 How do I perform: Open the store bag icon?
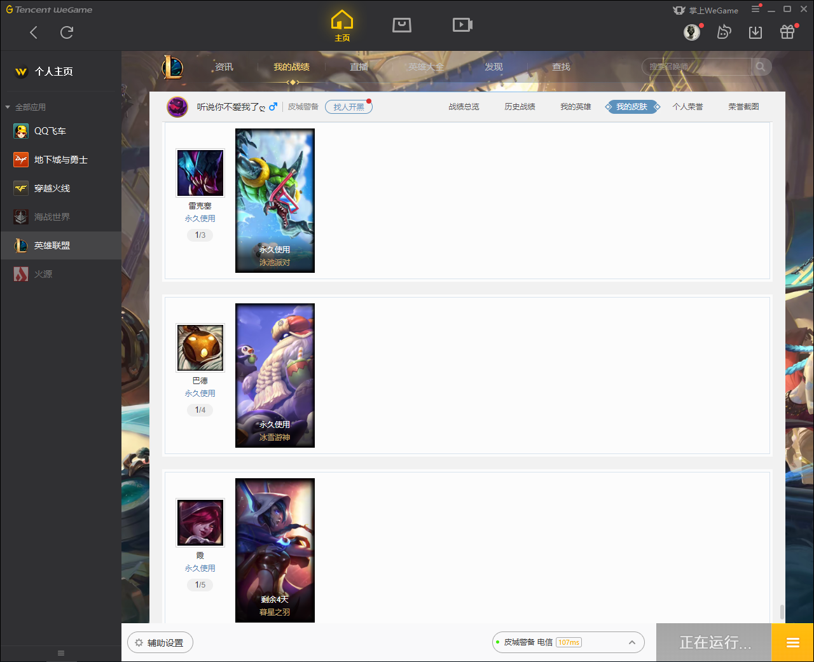[402, 25]
